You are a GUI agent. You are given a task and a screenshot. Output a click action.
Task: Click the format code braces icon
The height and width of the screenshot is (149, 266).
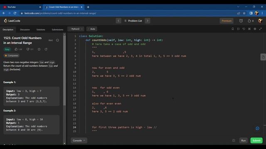click(238, 29)
